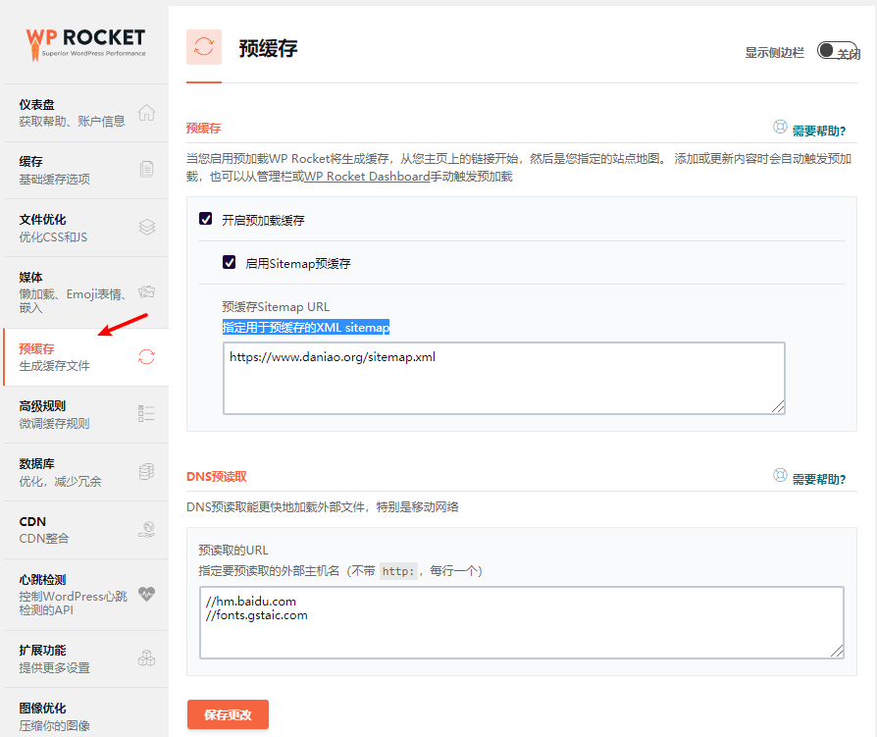This screenshot has width=877, height=737.
Task: Click the heartbeat icon beside 心跳检测
Action: tap(146, 594)
